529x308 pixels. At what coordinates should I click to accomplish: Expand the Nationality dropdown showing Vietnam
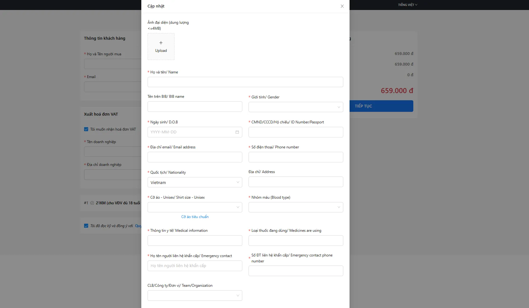pos(194,182)
